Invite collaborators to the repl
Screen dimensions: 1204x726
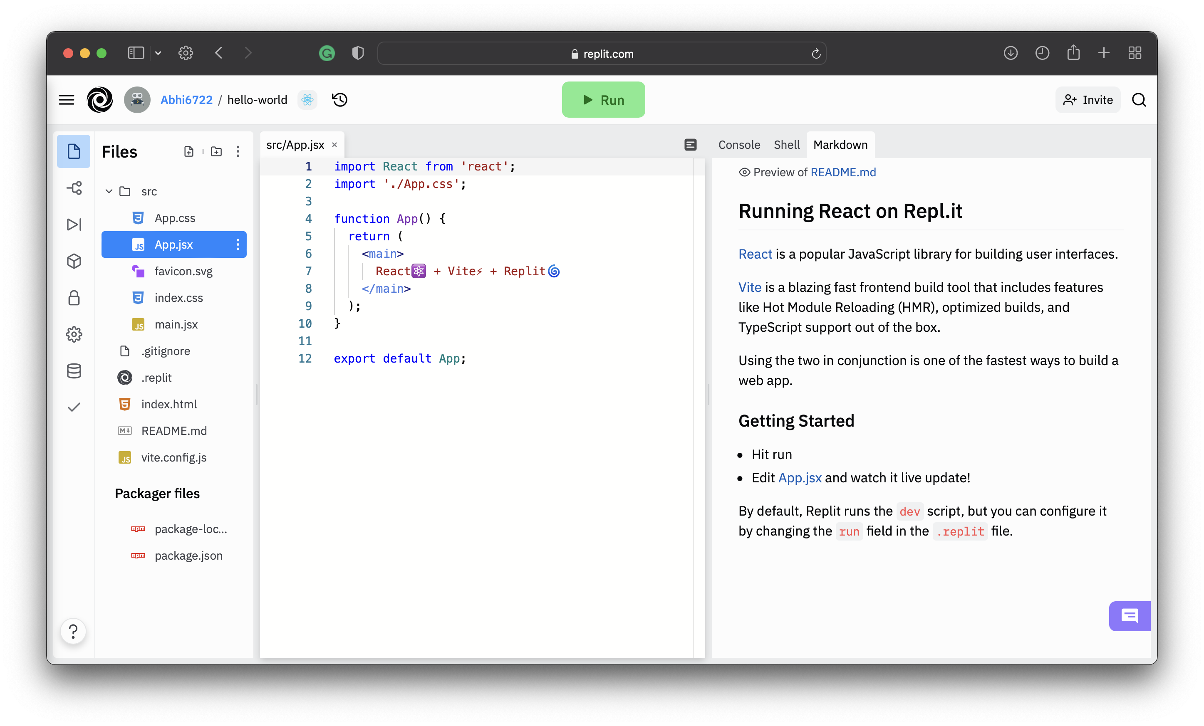[1088, 100]
